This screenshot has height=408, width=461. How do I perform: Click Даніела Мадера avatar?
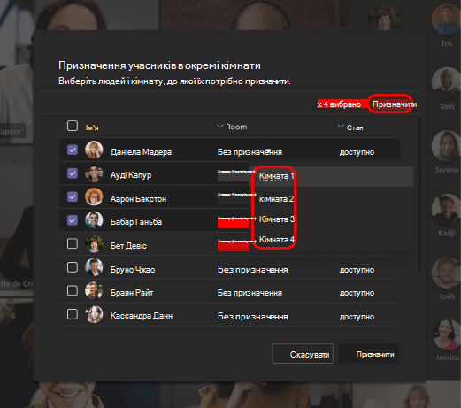click(94, 150)
